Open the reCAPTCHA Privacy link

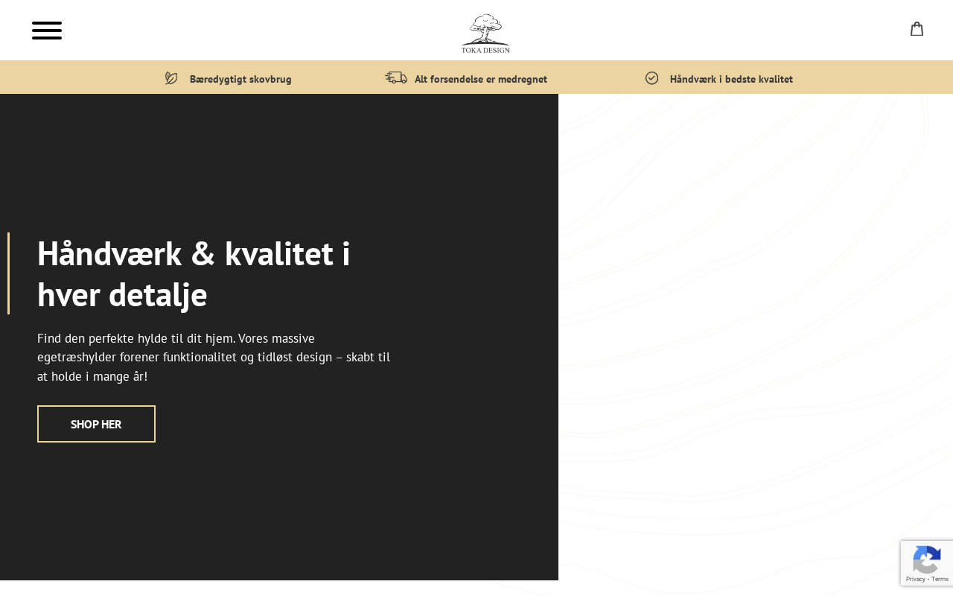[916, 579]
